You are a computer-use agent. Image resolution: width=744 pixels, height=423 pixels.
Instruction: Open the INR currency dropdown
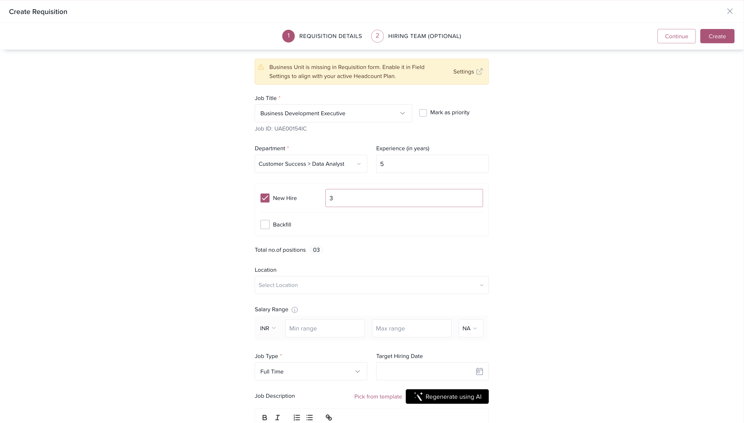point(267,328)
